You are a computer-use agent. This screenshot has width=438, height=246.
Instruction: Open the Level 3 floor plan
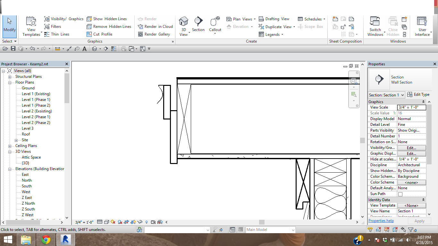coord(28,128)
